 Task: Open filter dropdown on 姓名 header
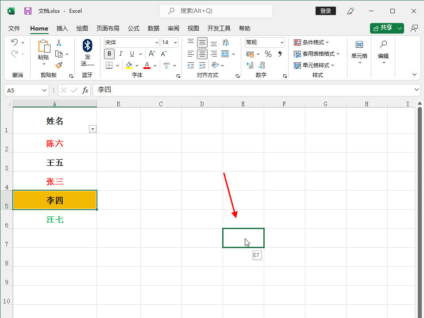[x=93, y=129]
